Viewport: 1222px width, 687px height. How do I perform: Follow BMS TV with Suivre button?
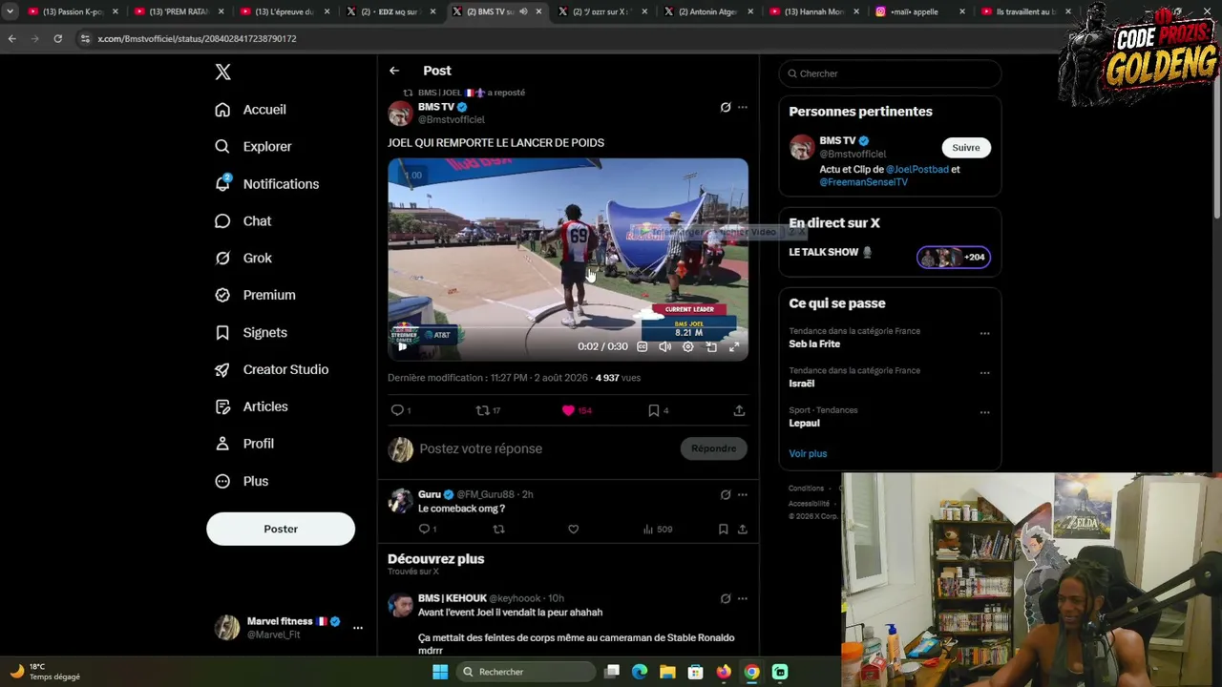tap(966, 148)
